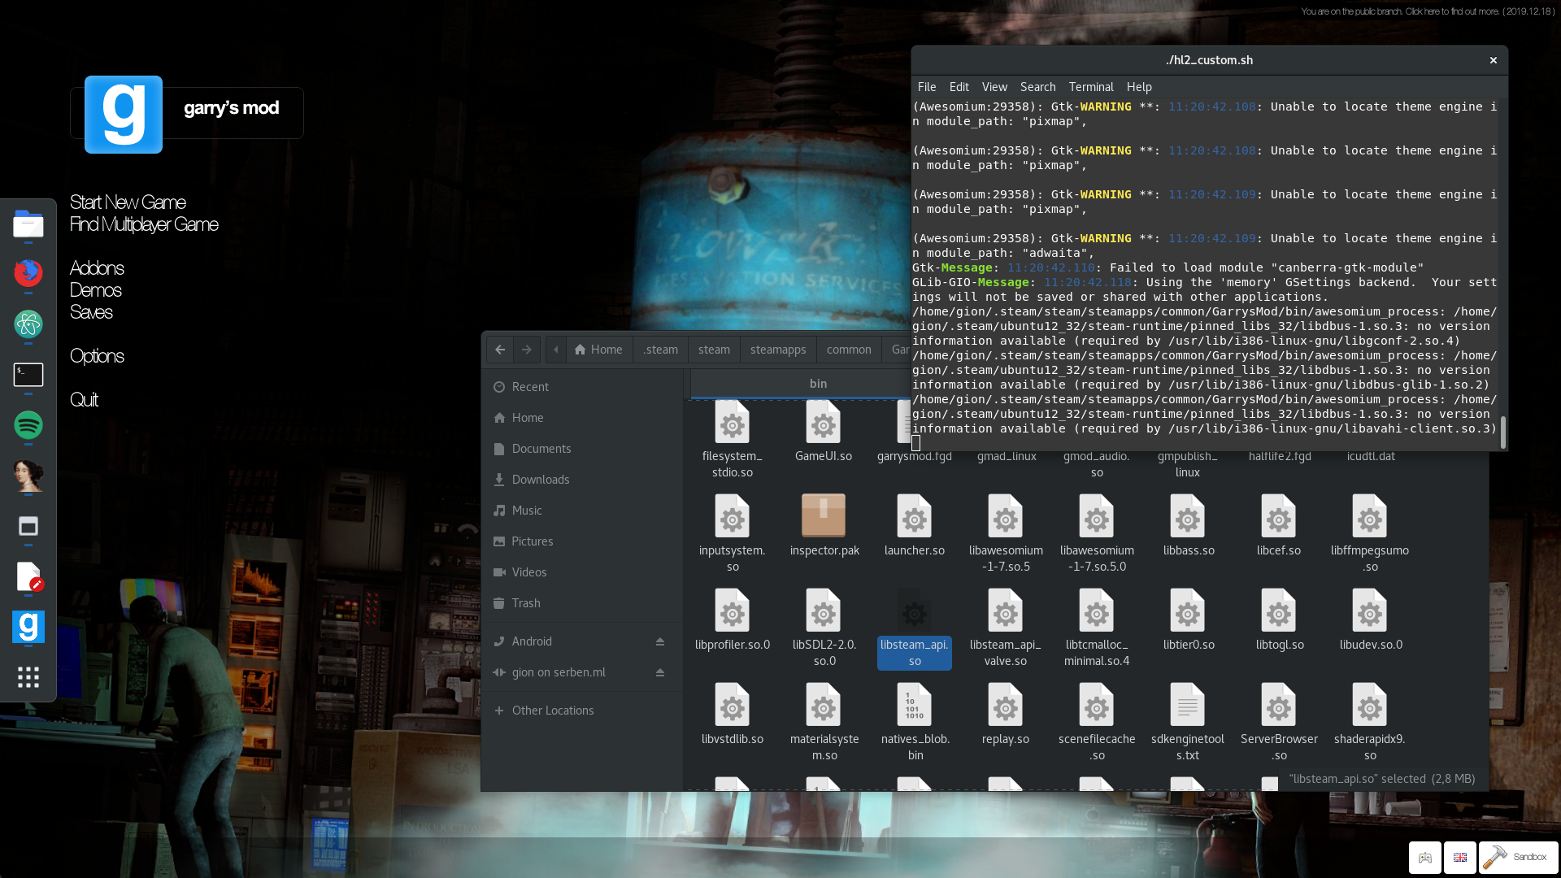Open Other Locations in the sidebar
This screenshot has height=878, width=1561.
click(582, 711)
